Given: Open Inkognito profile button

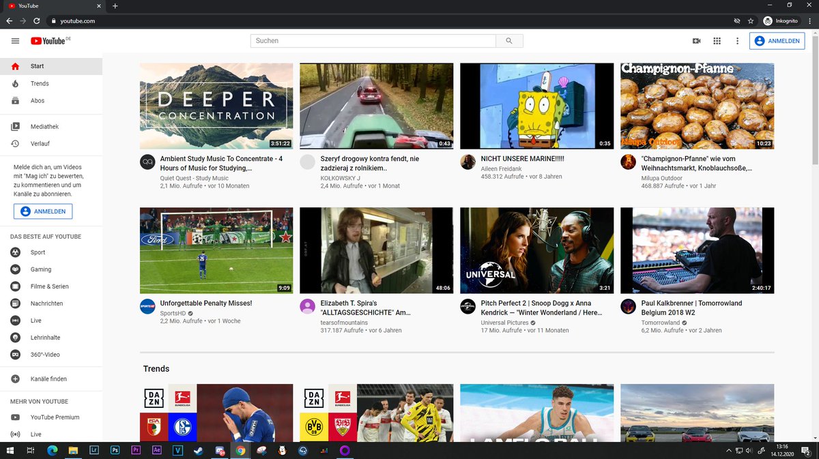Looking at the screenshot, I should (781, 21).
